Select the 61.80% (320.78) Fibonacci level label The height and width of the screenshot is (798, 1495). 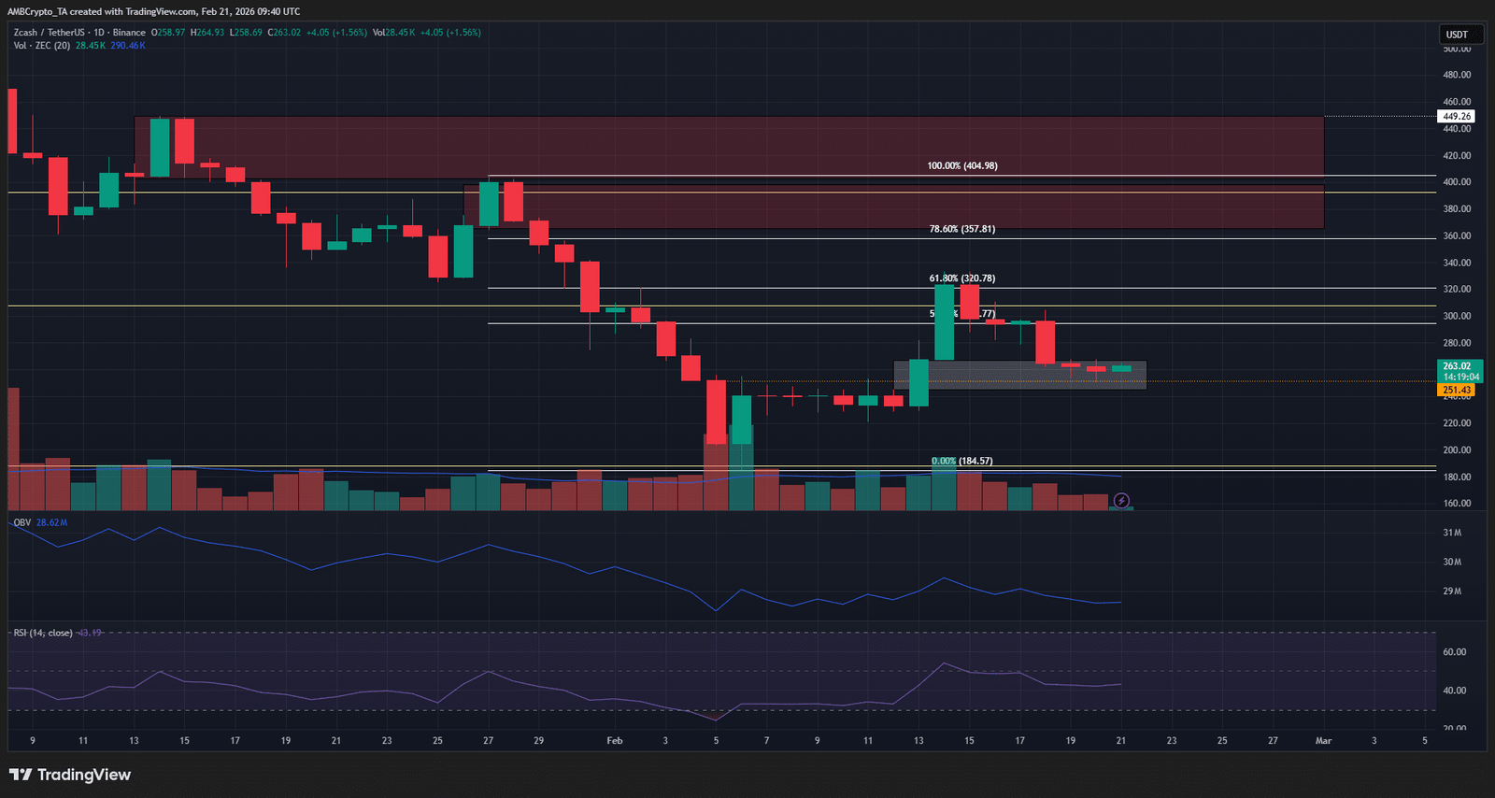[961, 278]
